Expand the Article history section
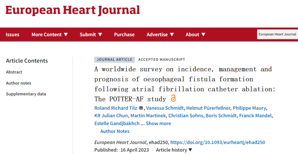Viewport: 298px width, 154px height. point(174,150)
